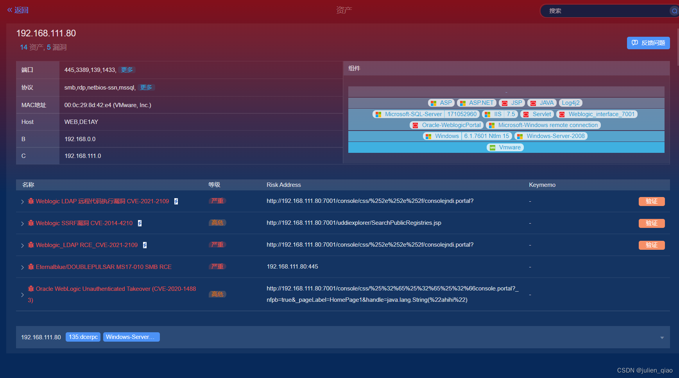Click the 反馈问题 button
The width and height of the screenshot is (679, 378).
[648, 43]
